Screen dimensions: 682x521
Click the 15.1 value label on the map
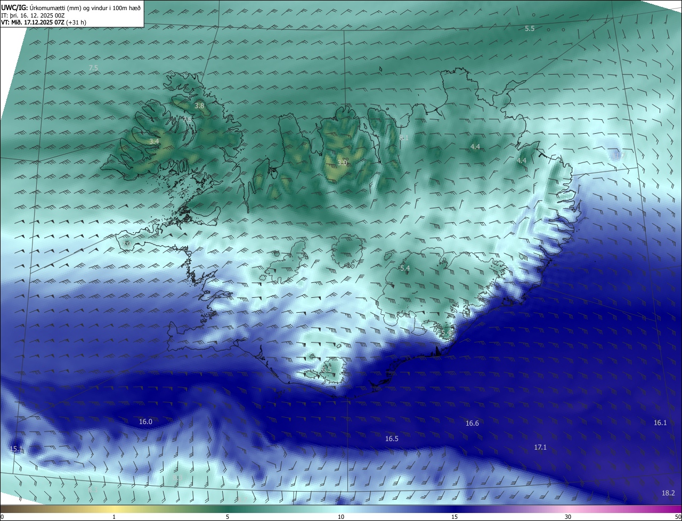click(x=17, y=449)
